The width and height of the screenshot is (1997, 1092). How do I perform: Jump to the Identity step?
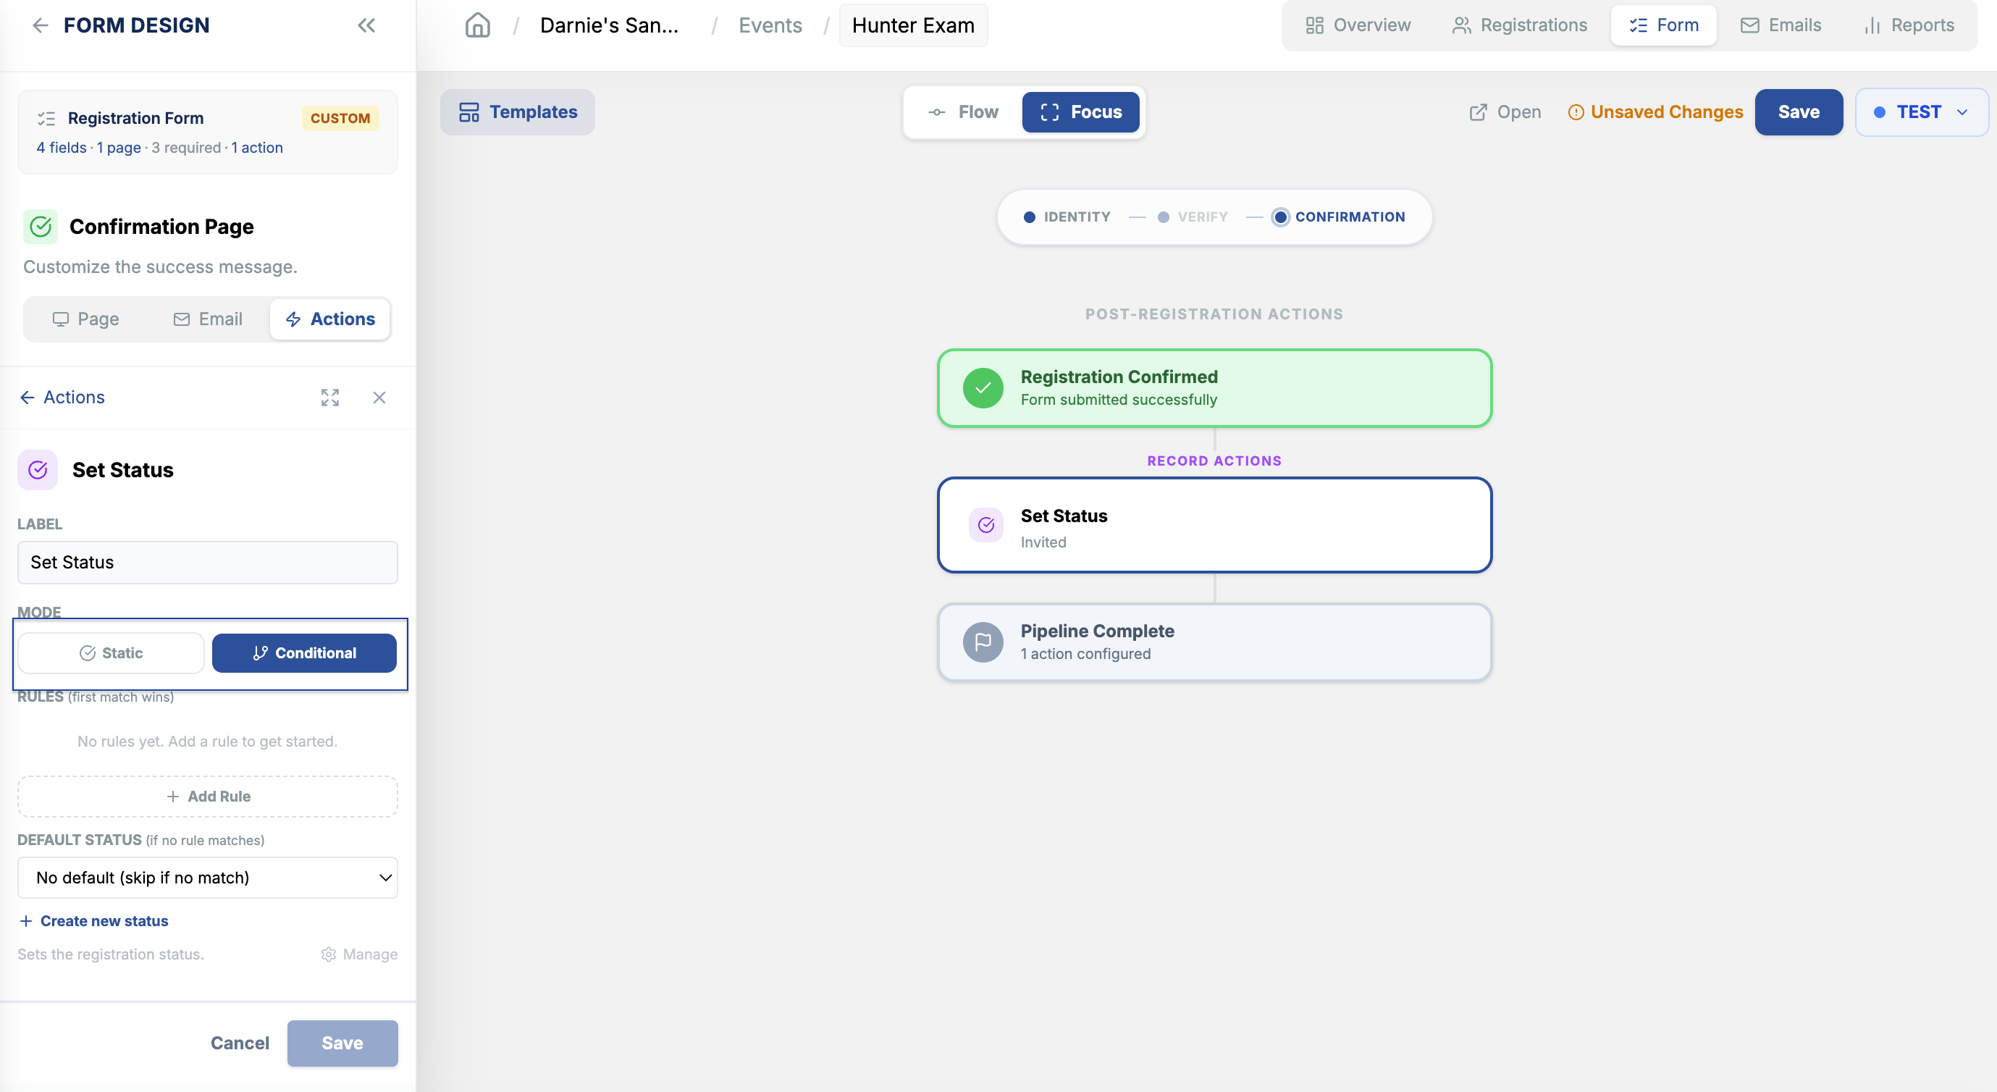pyautogui.click(x=1067, y=217)
